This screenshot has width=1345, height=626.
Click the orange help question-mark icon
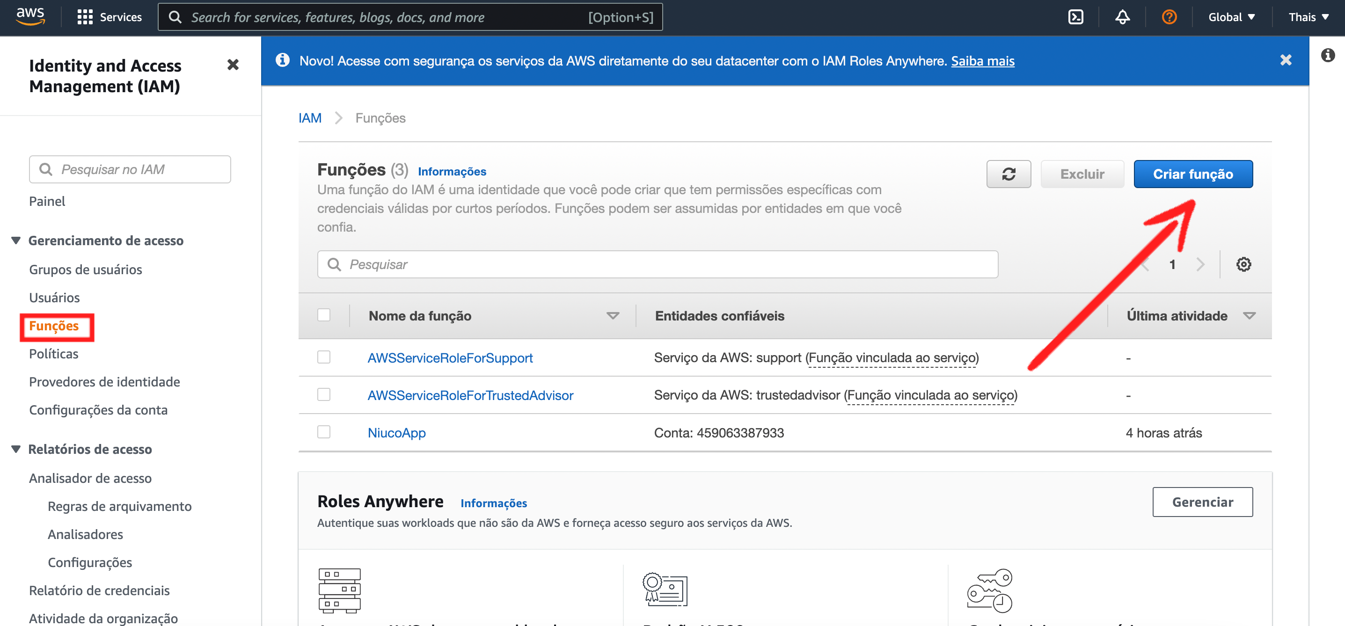[1169, 17]
